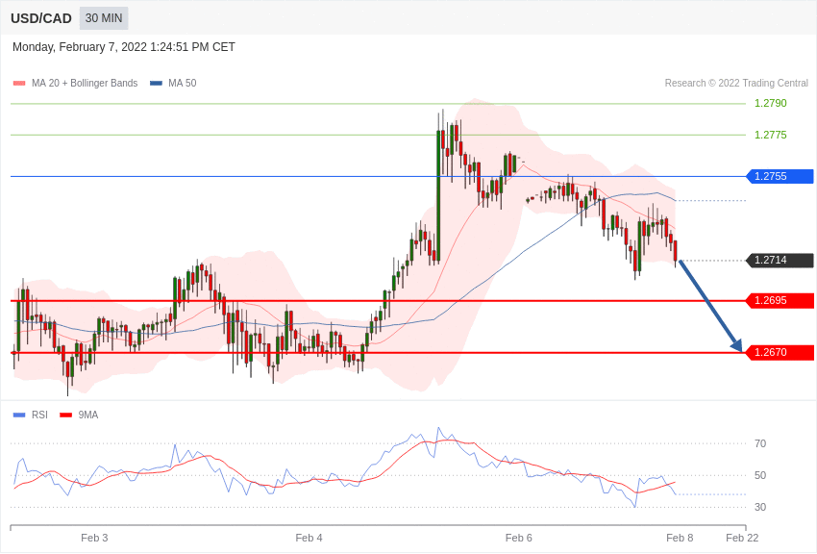The image size is (817, 554).
Task: Click the USD/CAD pair title
Action: 41,18
